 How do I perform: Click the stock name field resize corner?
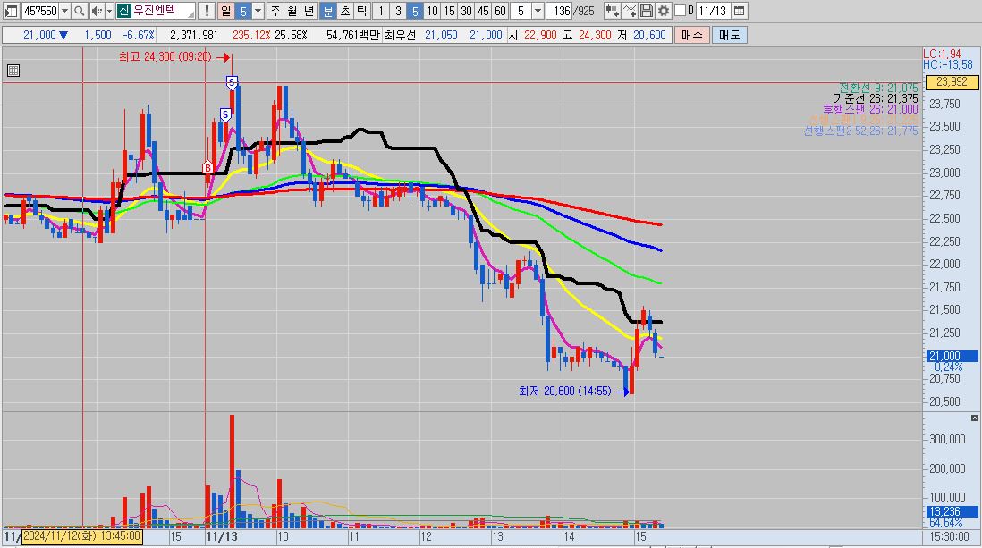tap(190, 13)
